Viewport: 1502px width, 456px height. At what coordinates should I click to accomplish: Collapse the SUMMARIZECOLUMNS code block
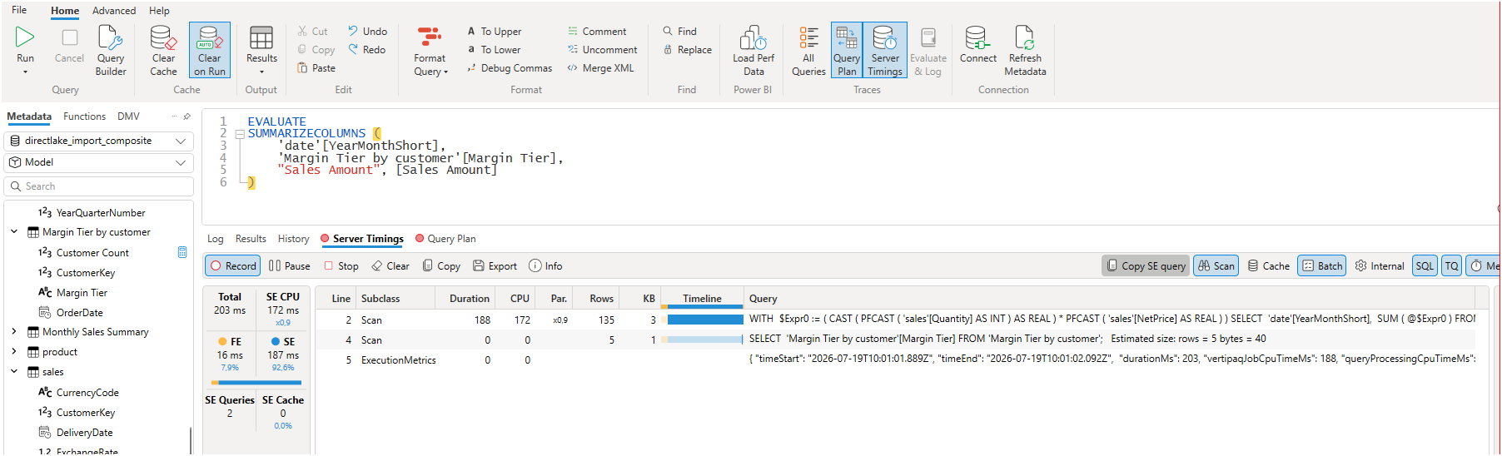click(x=240, y=134)
